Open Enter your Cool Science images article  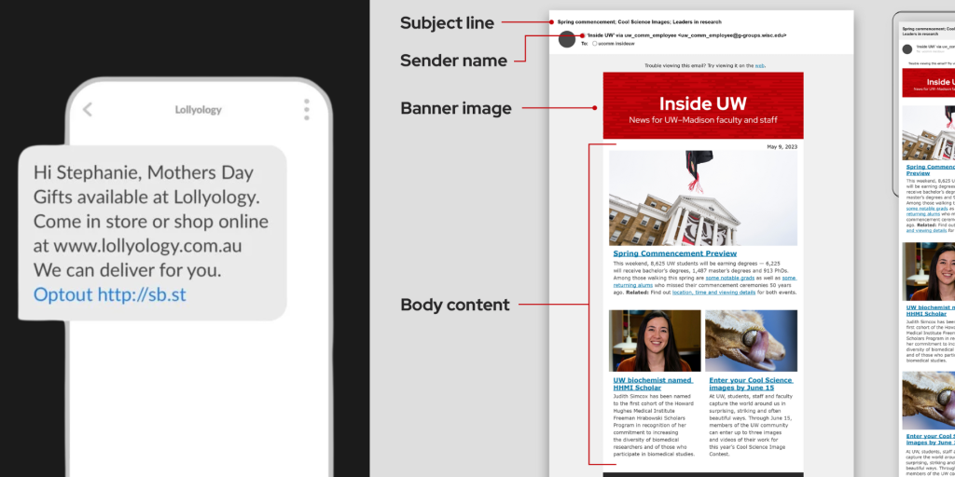750,384
